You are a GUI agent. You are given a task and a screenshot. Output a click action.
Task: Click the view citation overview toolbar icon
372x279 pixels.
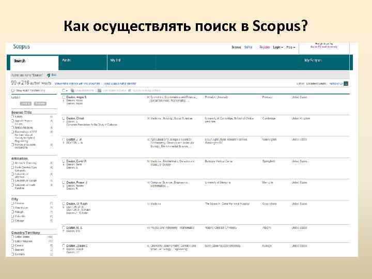(x=99, y=90)
